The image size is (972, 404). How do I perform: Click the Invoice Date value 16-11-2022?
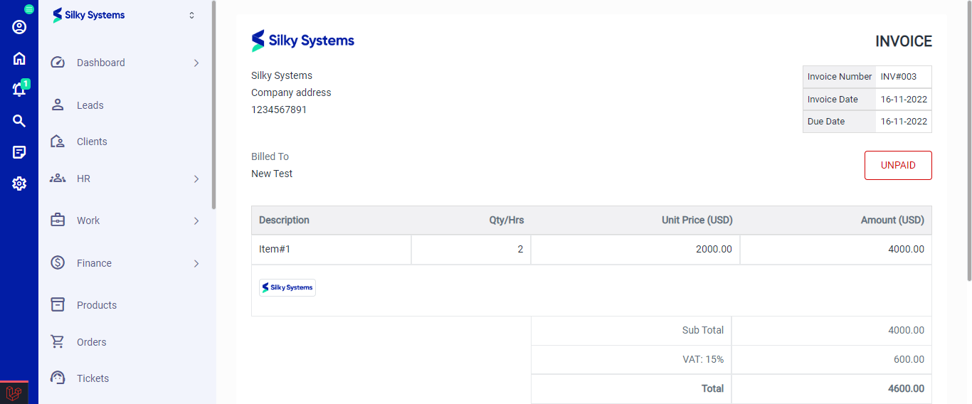coord(904,99)
